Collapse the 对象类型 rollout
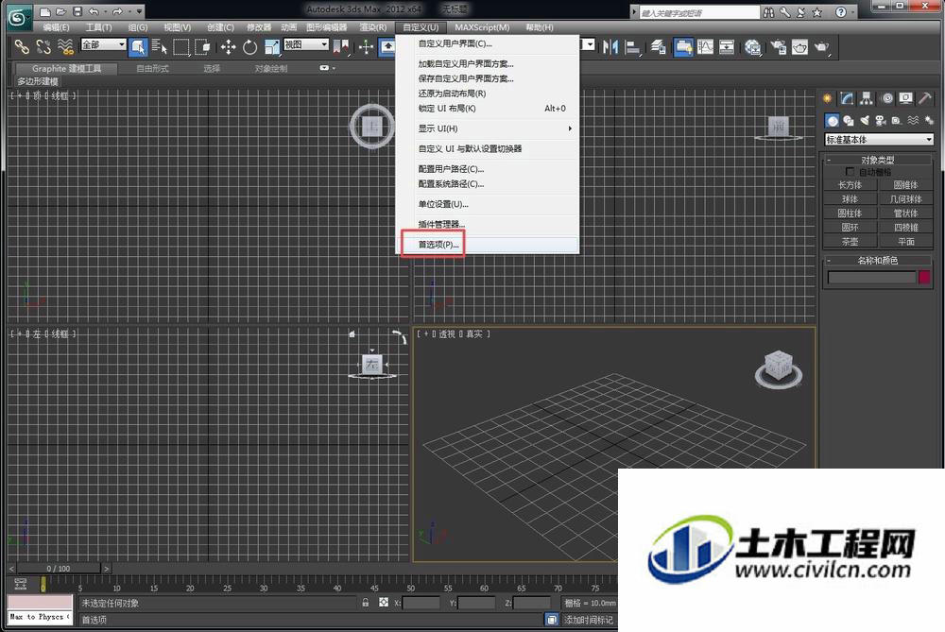The height and width of the screenshot is (632, 945). [878, 160]
